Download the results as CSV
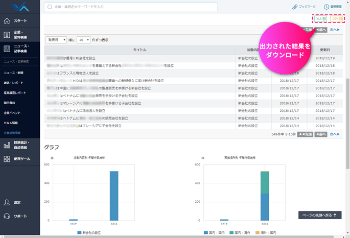This screenshot has height=238, width=350. pos(337,19)
